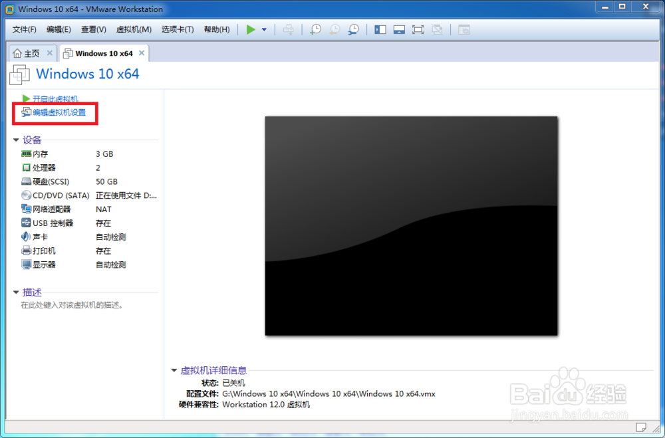Click the 网络适配器 network adapter icon
Viewport: 665px width, 438px height.
click(27, 209)
